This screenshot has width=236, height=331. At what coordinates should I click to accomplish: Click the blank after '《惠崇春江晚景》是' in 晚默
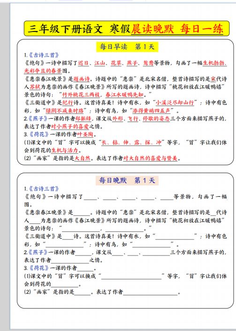pos(82,213)
